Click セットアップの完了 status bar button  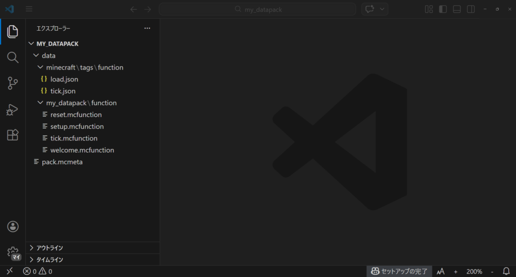[x=399, y=271]
